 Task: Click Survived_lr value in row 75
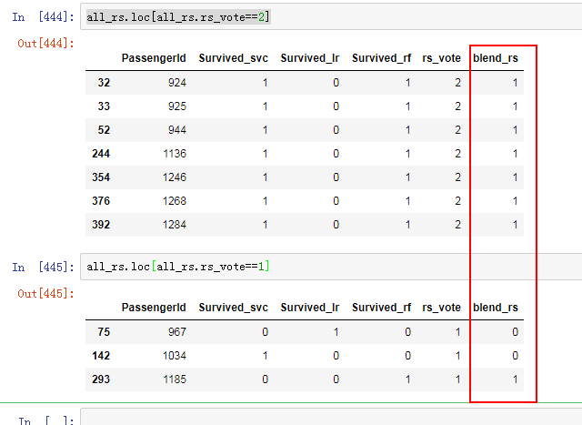click(x=336, y=332)
